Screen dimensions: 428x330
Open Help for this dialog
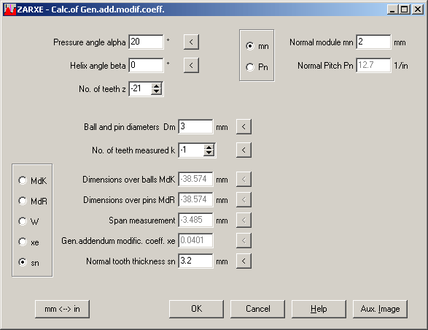pyautogui.click(x=319, y=309)
